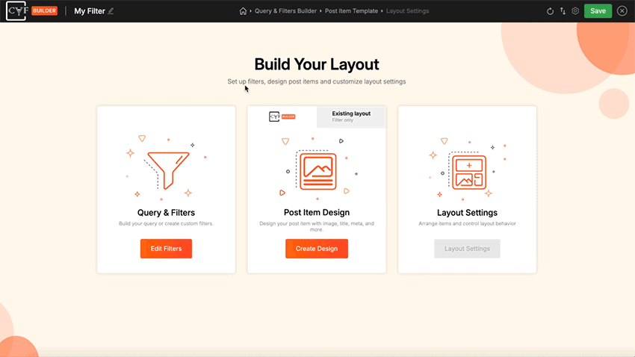Click the Layout Settings card title

click(x=468, y=213)
